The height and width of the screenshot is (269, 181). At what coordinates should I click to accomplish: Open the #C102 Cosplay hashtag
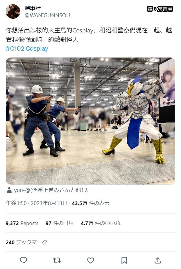27,48
